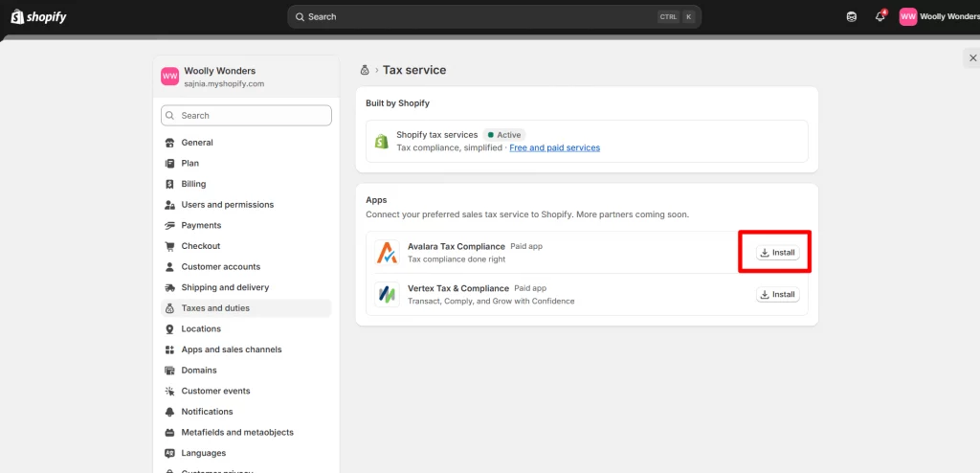Click the Locations pin icon
Screen dimensions: 980x473
click(169, 328)
